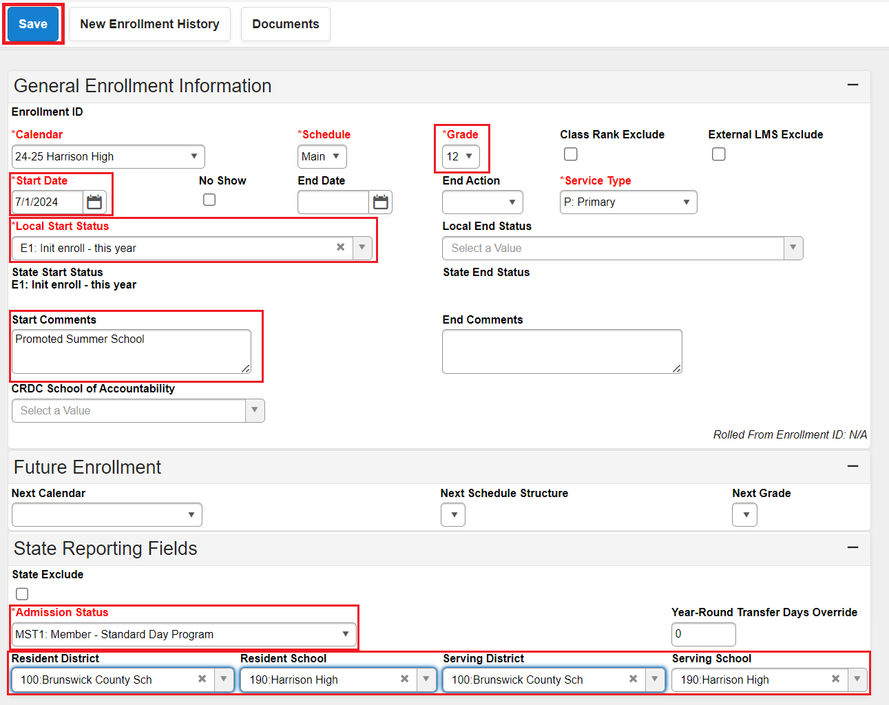Screen dimensions: 889x705
Task: Click the Serving District field 100:Brunswick County Sch
Action: click(x=554, y=680)
